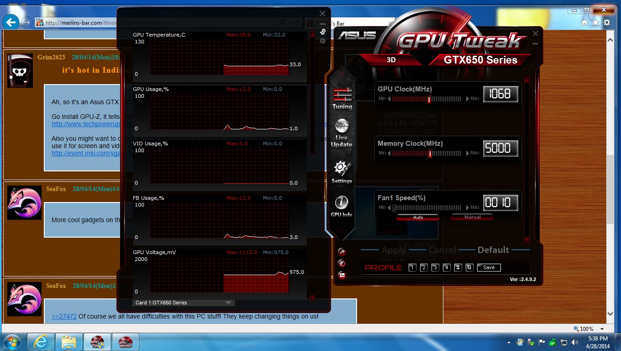Click the profile Save button
Image resolution: width=621 pixels, height=351 pixels.
tap(489, 267)
